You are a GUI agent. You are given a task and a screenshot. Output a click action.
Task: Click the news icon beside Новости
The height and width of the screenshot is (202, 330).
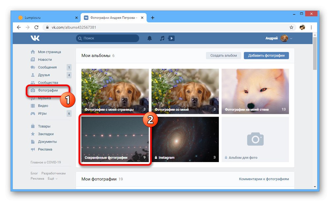click(33, 59)
